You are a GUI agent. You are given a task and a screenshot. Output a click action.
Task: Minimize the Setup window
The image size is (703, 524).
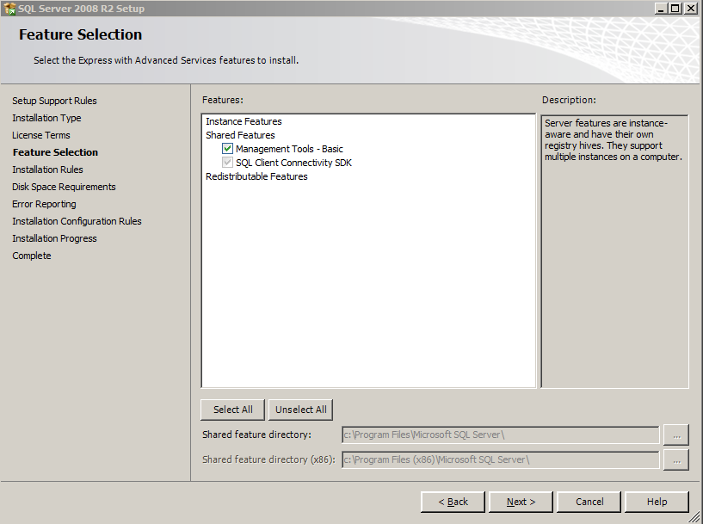(x=661, y=9)
